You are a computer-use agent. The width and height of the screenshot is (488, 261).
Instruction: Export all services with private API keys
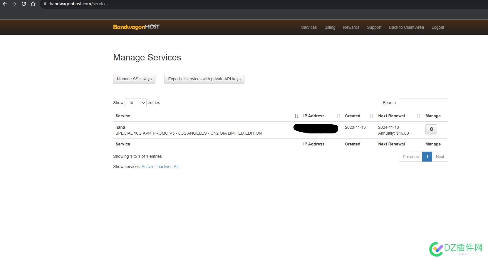[204, 79]
